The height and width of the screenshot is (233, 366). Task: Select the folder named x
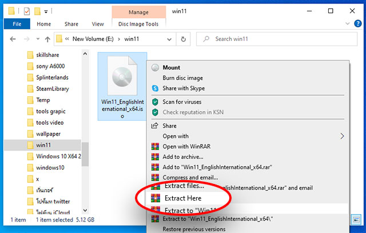tap(37, 179)
